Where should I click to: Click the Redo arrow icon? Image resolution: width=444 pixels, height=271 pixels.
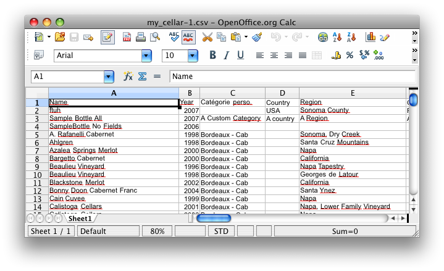297,37
